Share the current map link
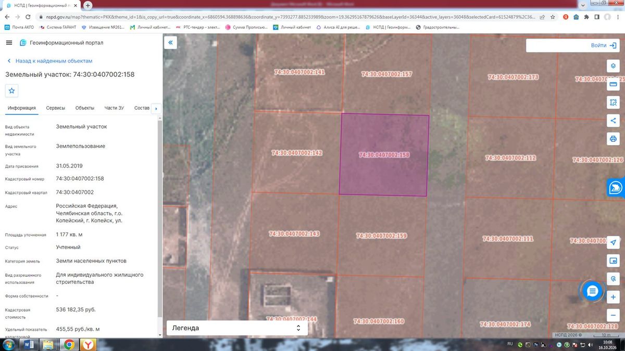Screen dimensions: 625x351 tap(613, 121)
